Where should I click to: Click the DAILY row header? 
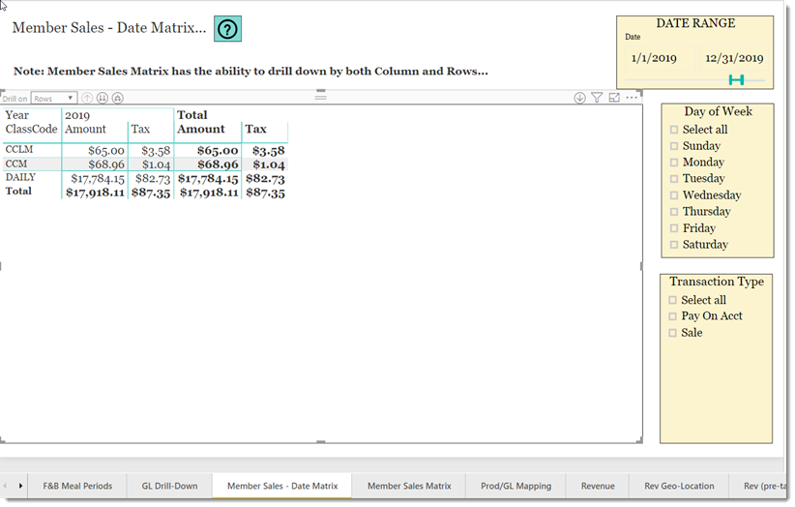click(x=20, y=177)
